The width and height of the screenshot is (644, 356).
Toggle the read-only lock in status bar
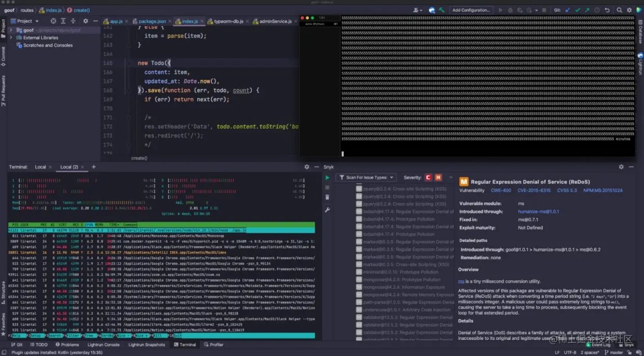[x=629, y=352]
